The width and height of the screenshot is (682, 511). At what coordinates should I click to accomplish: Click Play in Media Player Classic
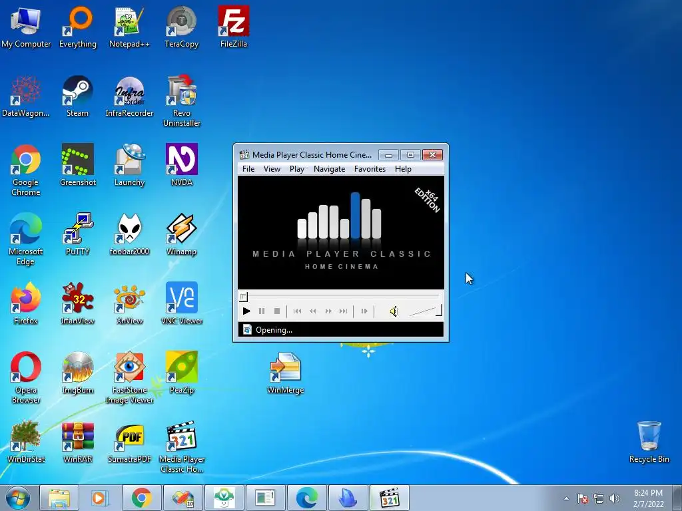[246, 311]
